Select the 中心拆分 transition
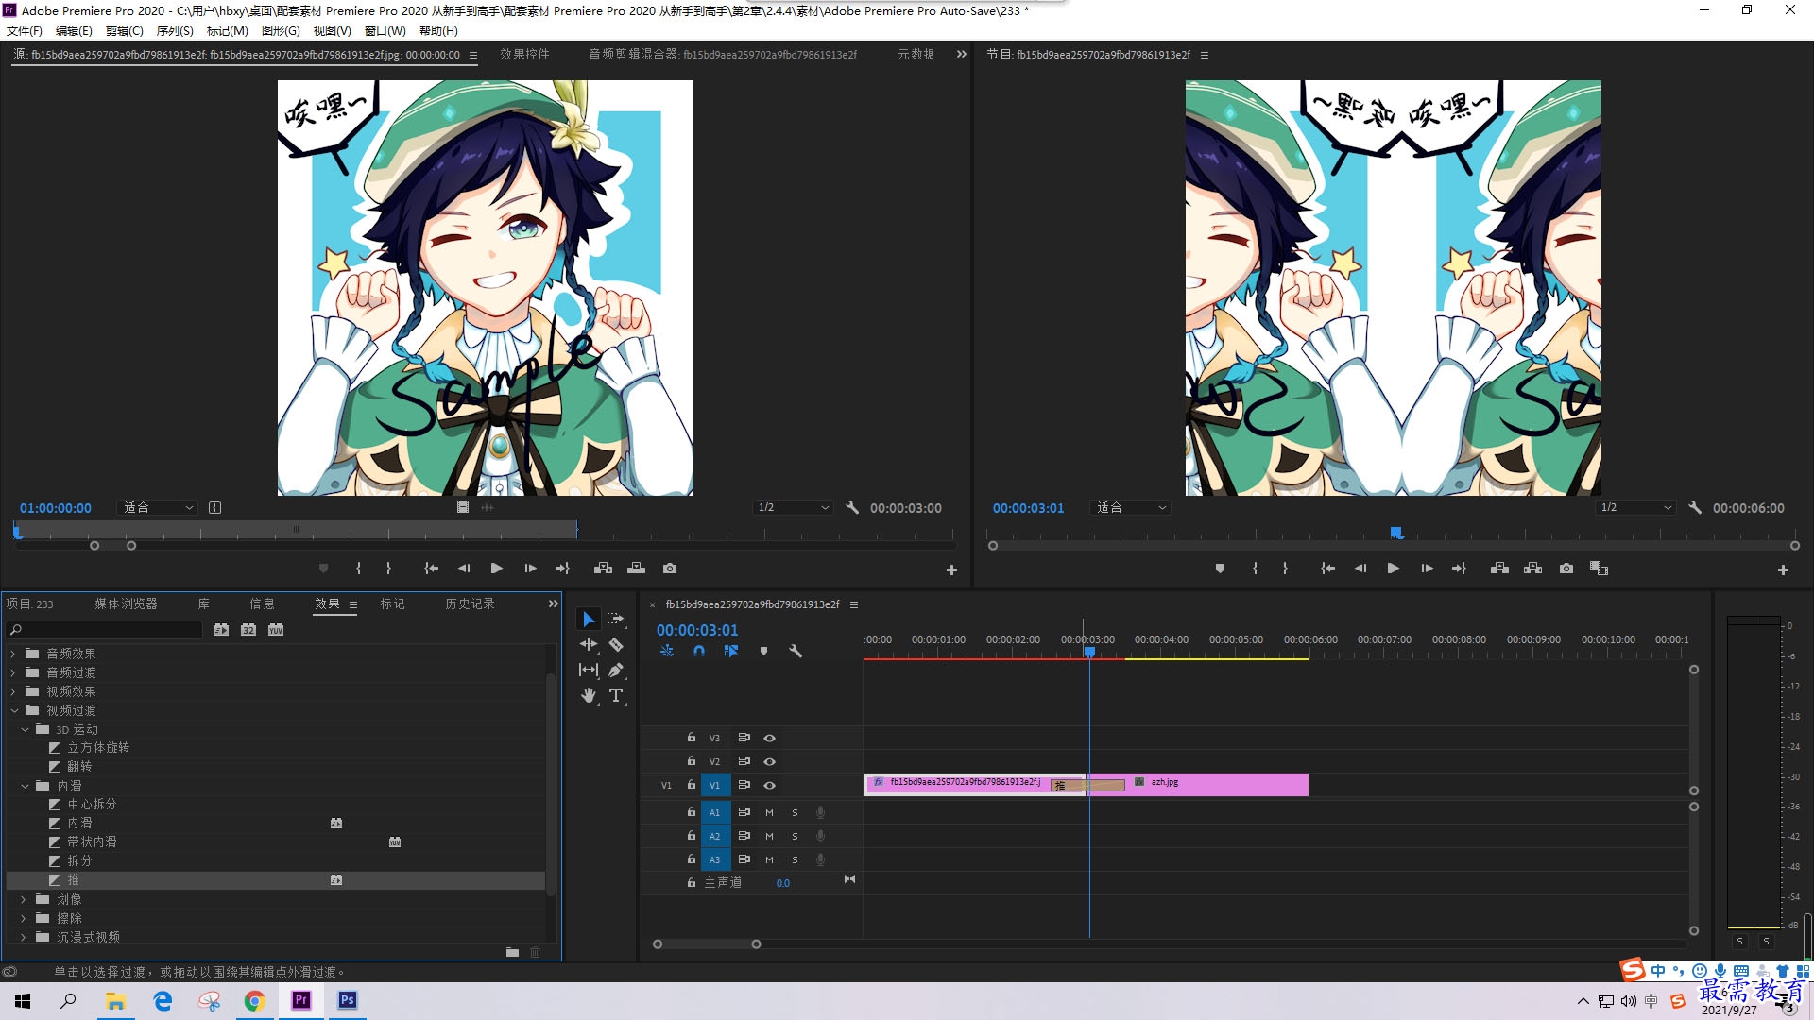Screen dimensions: 1814x1020 pyautogui.click(x=92, y=805)
